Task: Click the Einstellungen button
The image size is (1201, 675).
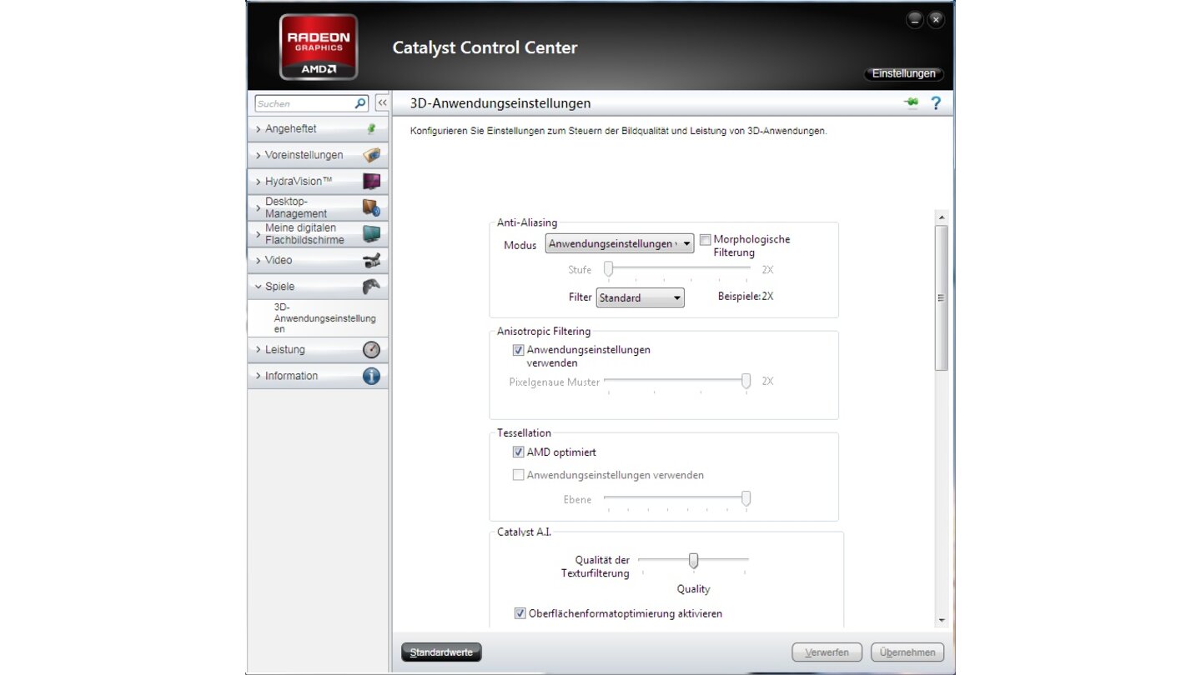Action: point(903,73)
